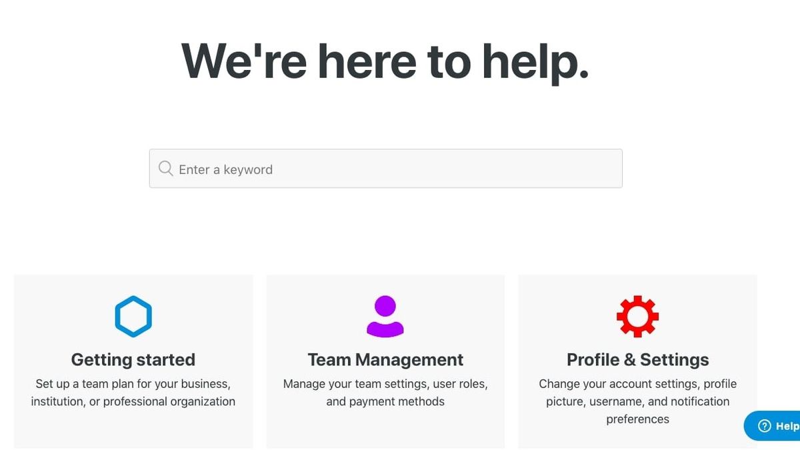Click the blue hexagon Getting started icon
Screen dimensions: 800x450
(x=133, y=316)
